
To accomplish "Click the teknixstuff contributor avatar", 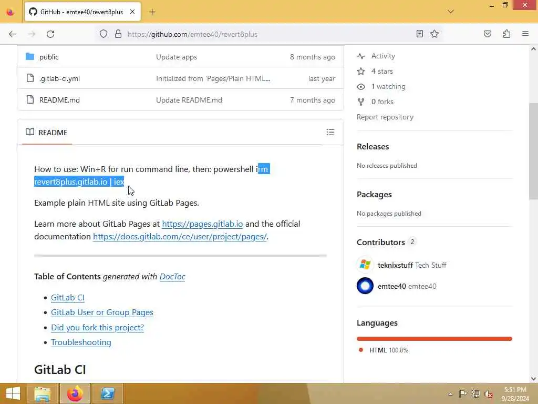I will (x=365, y=265).
